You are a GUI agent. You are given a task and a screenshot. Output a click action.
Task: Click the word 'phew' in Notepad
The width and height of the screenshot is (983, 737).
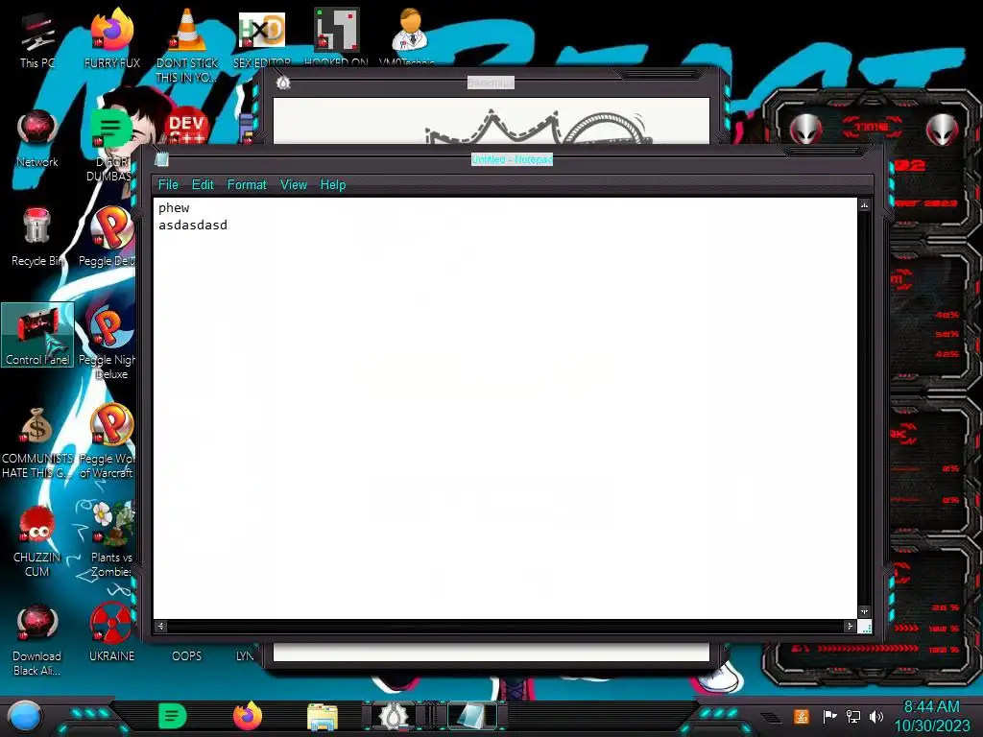point(174,208)
